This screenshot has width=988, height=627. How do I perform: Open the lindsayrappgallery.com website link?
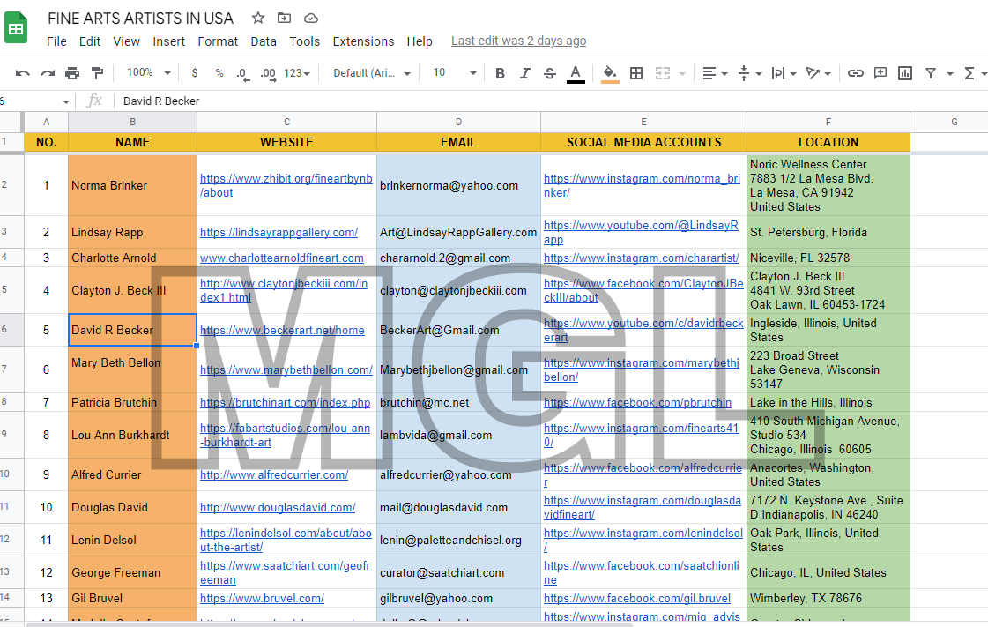pos(279,233)
